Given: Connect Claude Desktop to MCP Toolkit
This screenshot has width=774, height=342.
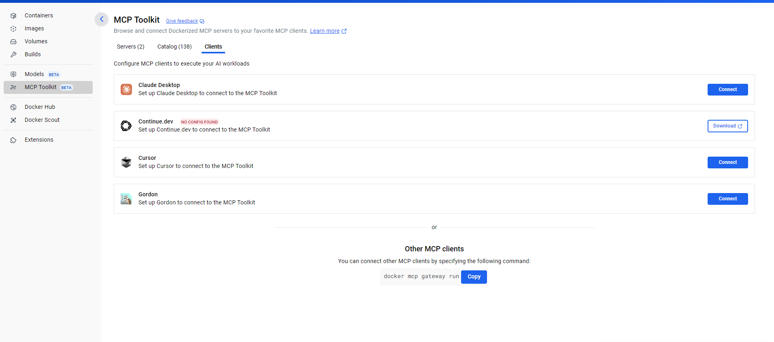Looking at the screenshot, I should click(727, 89).
